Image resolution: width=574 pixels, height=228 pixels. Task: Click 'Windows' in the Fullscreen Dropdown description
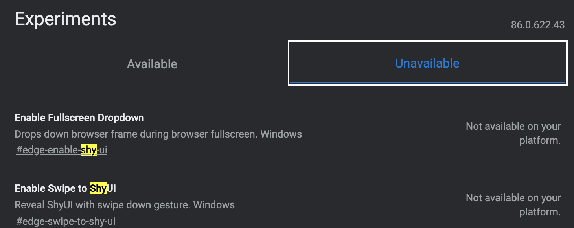(281, 134)
